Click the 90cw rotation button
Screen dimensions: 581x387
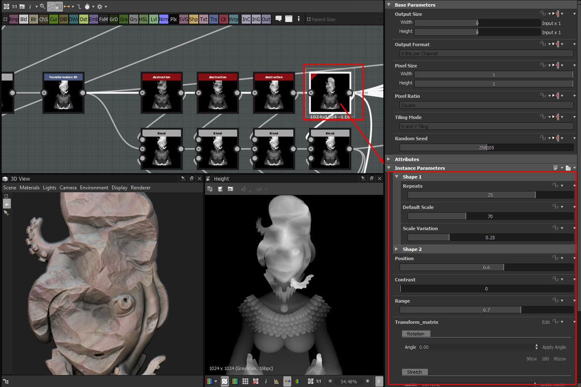tap(532, 358)
